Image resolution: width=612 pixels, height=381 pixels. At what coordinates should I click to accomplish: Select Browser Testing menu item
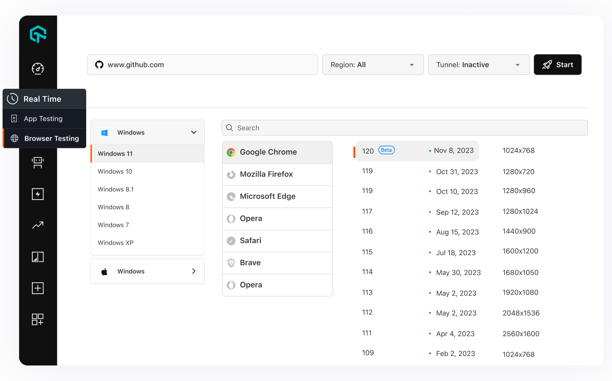pos(51,138)
